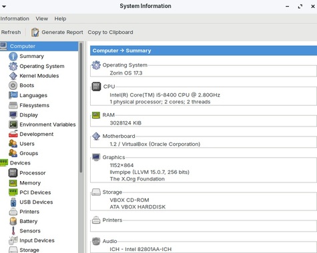
Task: Click the chip icon beside Processor
Action: [x=13, y=173]
